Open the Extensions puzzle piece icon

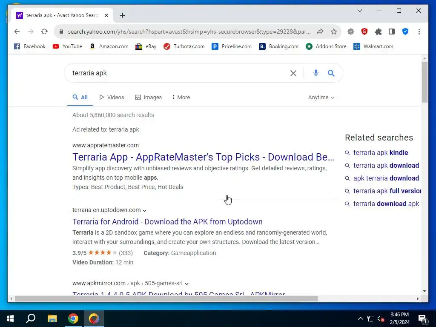(378, 32)
